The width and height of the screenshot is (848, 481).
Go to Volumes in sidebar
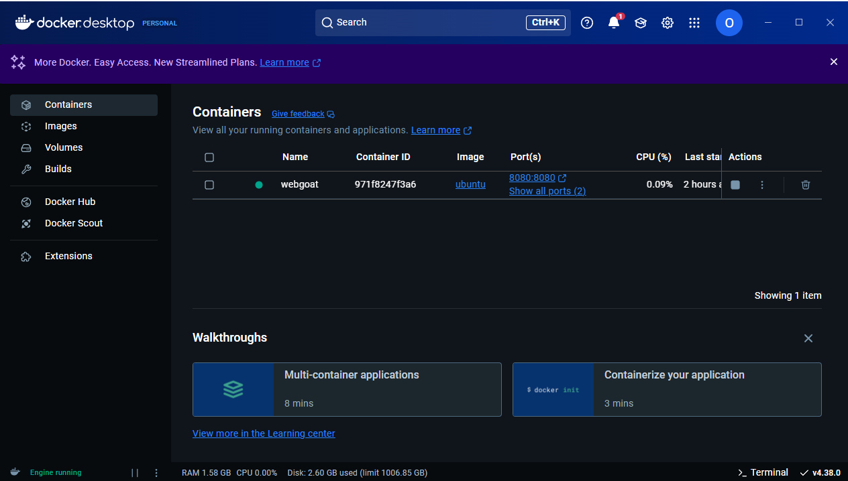click(84, 148)
